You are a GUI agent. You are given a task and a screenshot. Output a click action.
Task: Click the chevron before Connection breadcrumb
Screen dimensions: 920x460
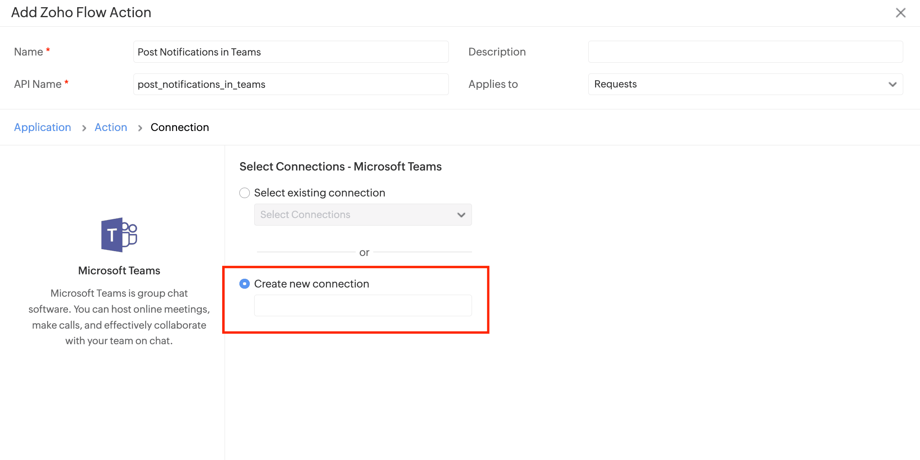tap(140, 128)
